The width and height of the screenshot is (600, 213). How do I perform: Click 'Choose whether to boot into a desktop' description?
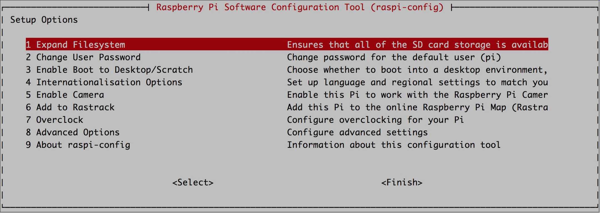point(384,70)
